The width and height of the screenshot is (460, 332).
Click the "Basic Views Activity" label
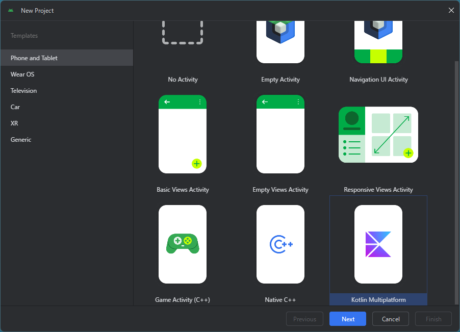(183, 190)
